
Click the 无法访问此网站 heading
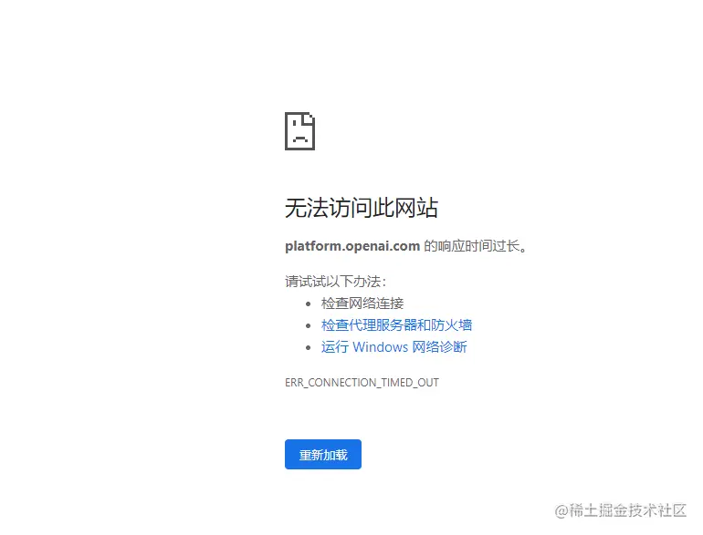tap(362, 208)
